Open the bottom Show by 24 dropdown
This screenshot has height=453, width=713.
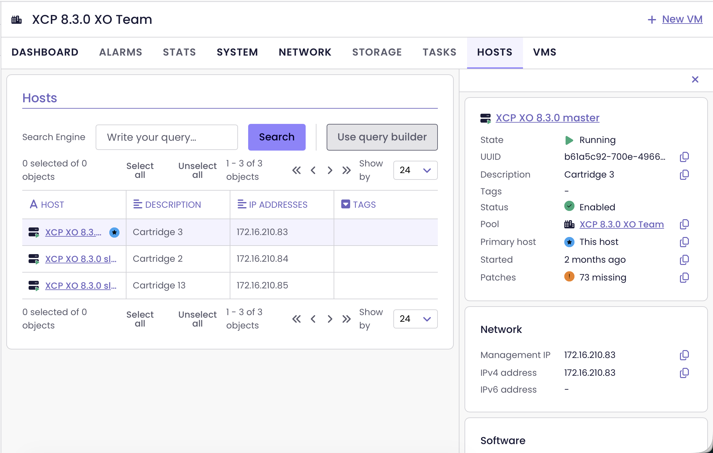pyautogui.click(x=415, y=319)
